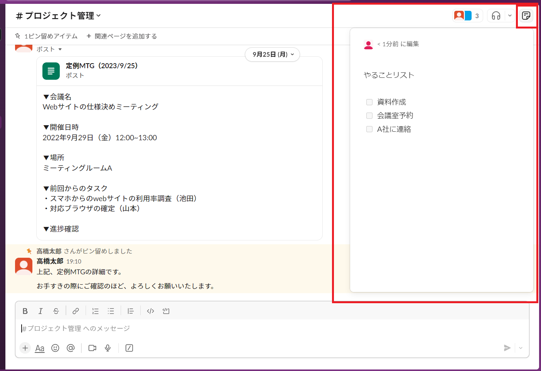Select the italic formatting icon
The width and height of the screenshot is (541, 371).
tap(40, 311)
